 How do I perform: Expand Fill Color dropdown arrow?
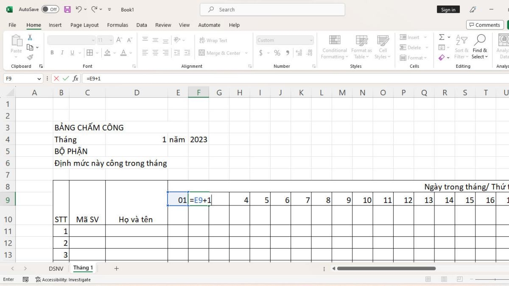115,53
